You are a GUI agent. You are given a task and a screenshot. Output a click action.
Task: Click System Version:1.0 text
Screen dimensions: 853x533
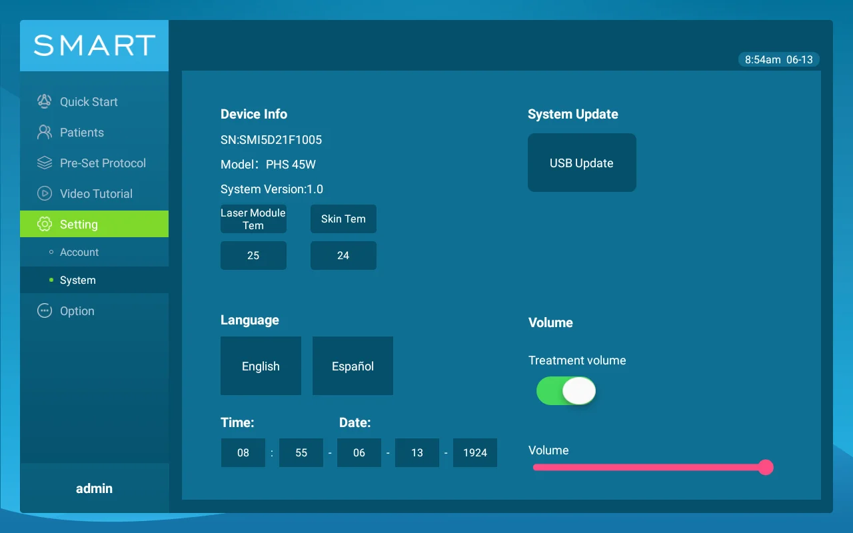click(x=272, y=189)
